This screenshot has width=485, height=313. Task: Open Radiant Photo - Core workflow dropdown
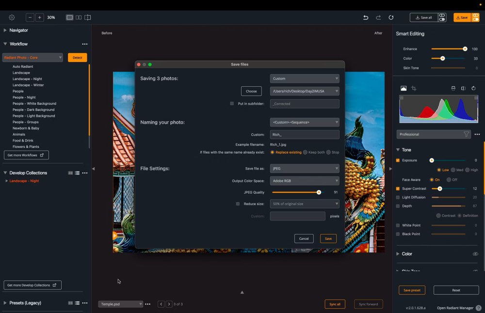coord(32,58)
